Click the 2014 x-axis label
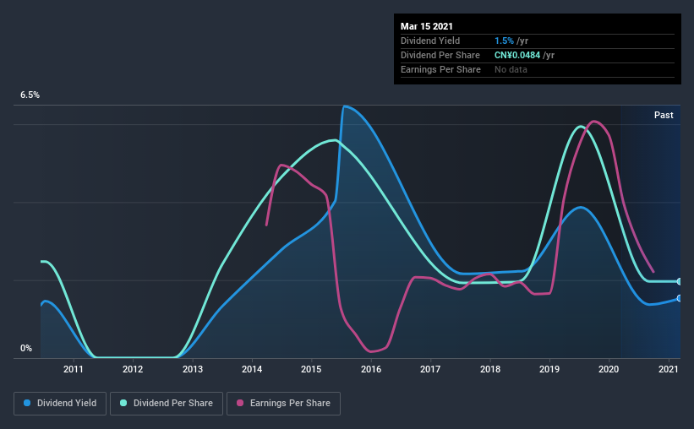Viewport: 694px width, 429px height. (252, 369)
